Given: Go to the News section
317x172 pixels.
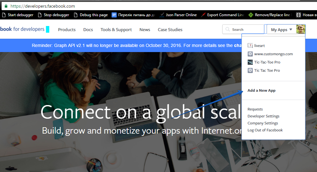Looking at the screenshot, I should [x=145, y=30].
